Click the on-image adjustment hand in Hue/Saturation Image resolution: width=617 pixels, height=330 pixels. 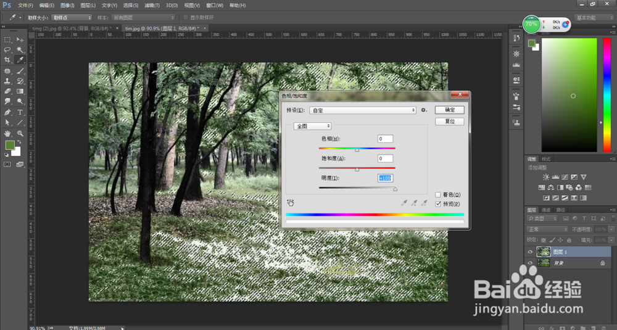tap(291, 203)
